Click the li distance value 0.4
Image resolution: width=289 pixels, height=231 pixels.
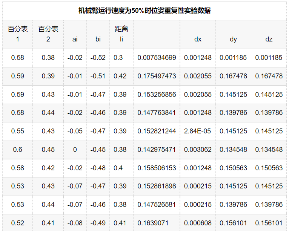coord(118,168)
